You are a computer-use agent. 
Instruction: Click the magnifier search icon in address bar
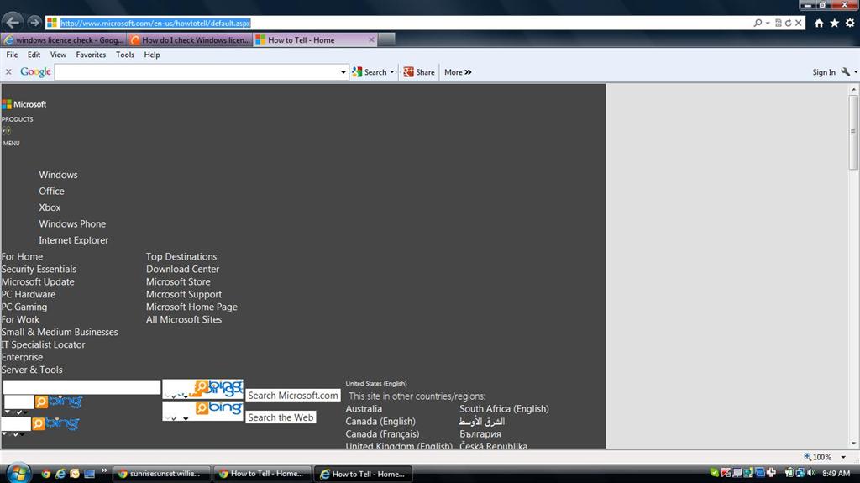point(758,23)
